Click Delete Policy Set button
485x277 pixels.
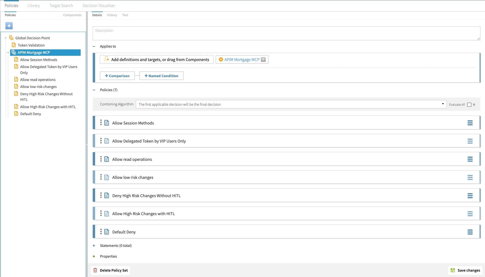[110, 270]
